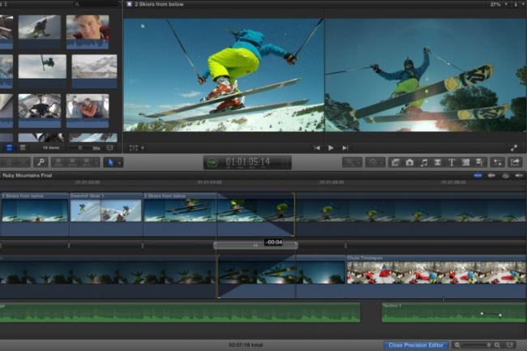The height and width of the screenshot is (351, 527).
Task: Open the Transitions browser bowtie icon
Action: click(438, 163)
